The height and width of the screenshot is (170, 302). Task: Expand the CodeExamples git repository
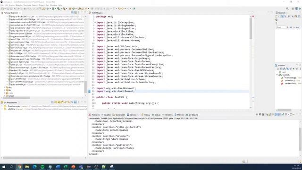[2, 106]
